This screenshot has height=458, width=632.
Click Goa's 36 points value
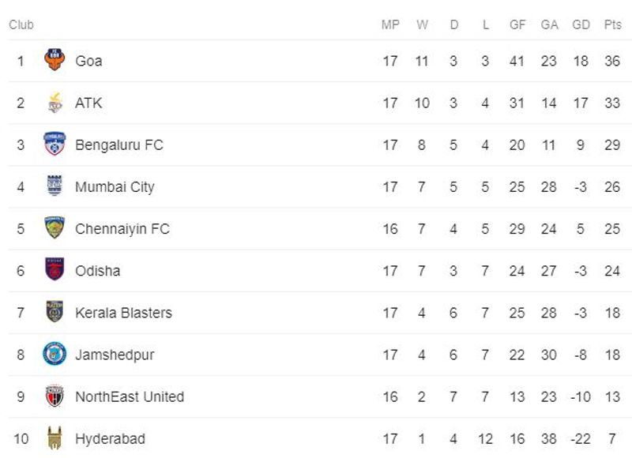pyautogui.click(x=612, y=61)
